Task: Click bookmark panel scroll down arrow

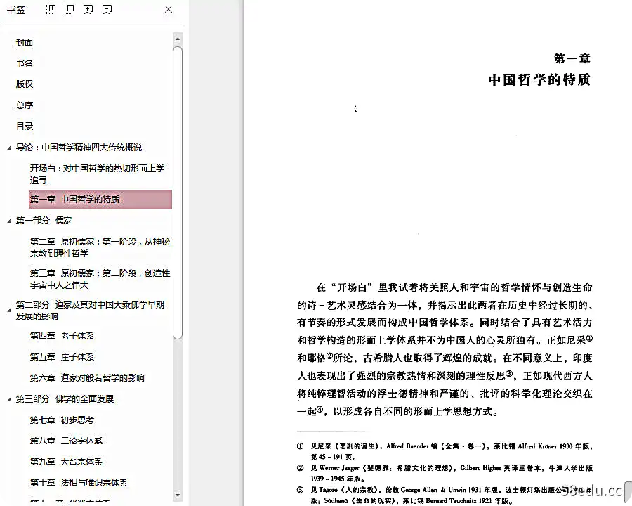Action: click(178, 495)
